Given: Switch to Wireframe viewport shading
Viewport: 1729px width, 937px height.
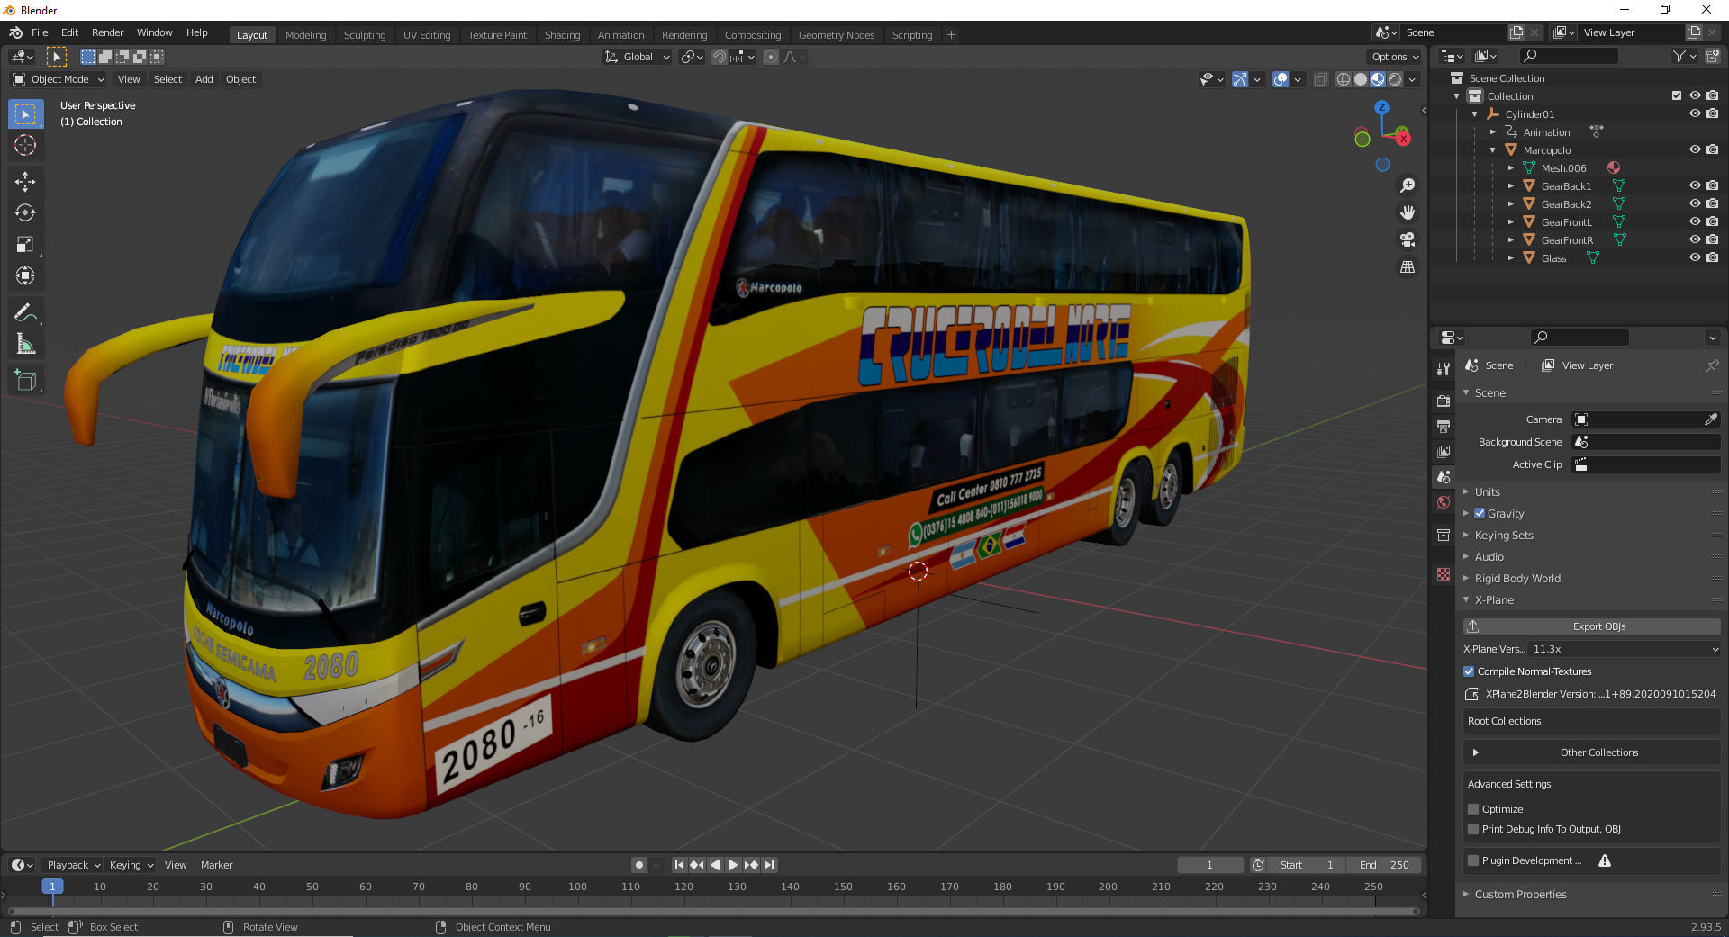Looking at the screenshot, I should [1344, 79].
